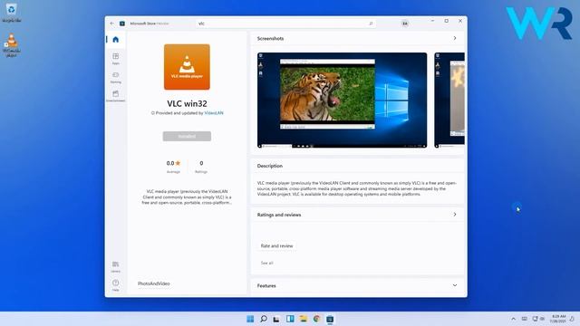The width and height of the screenshot is (580, 326).
Task: Open the taskbar clock and date
Action: 558,319
